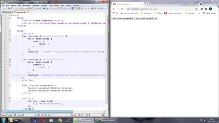The width and height of the screenshot is (219, 123).
Task: Open the Daftar bacaan reading list
Action: click(x=209, y=13)
